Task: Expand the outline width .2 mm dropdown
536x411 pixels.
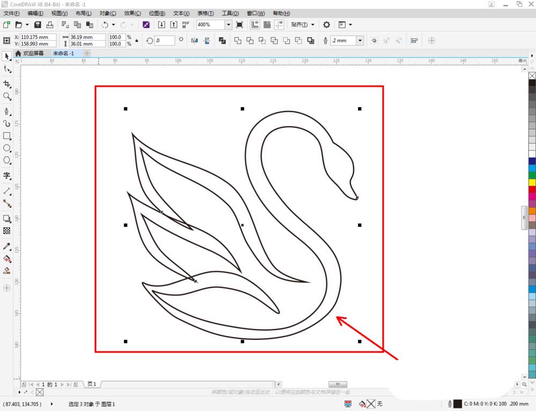Action: pyautogui.click(x=360, y=41)
